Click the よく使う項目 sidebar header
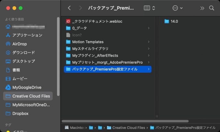 [14, 19]
